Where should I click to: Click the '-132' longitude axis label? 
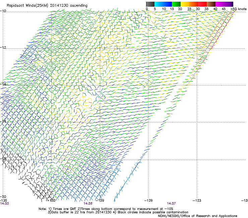pyautogui.click(x=52, y=200)
